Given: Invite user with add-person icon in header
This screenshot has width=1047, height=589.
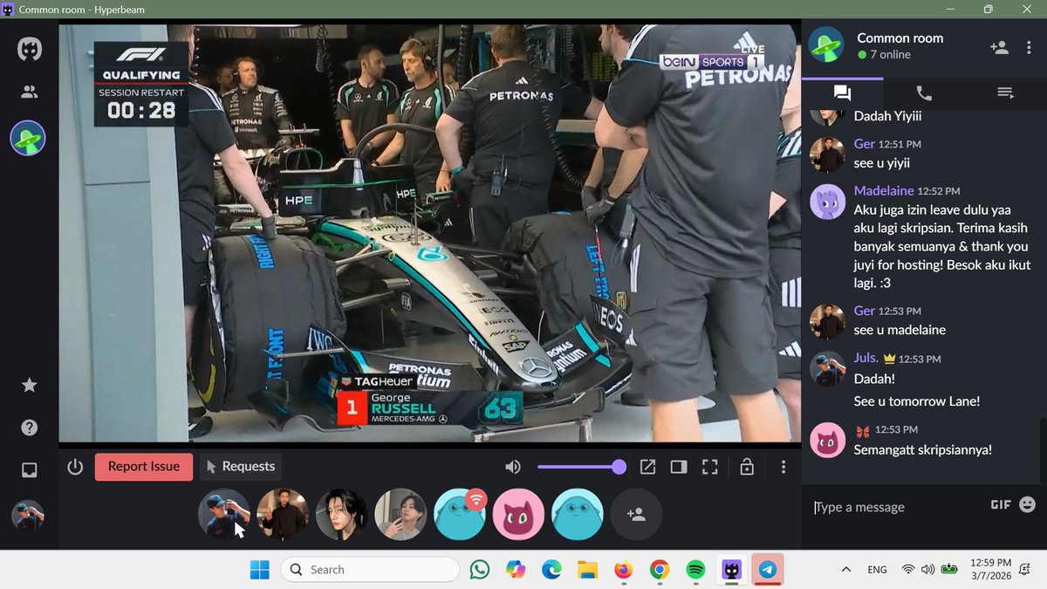Looking at the screenshot, I should click(x=1000, y=47).
